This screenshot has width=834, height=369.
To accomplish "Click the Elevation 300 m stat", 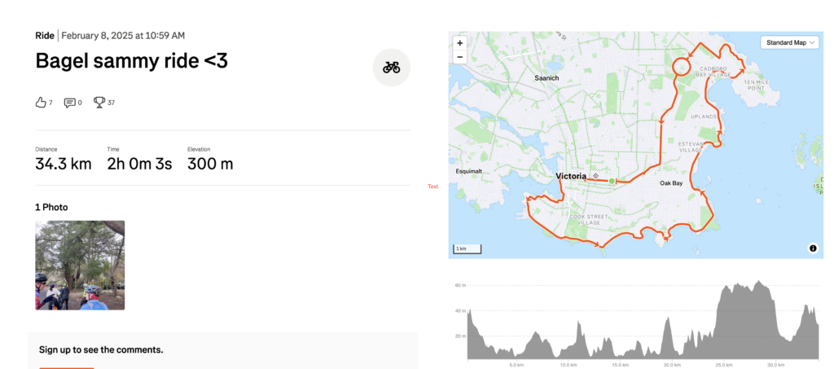I will click(x=210, y=164).
